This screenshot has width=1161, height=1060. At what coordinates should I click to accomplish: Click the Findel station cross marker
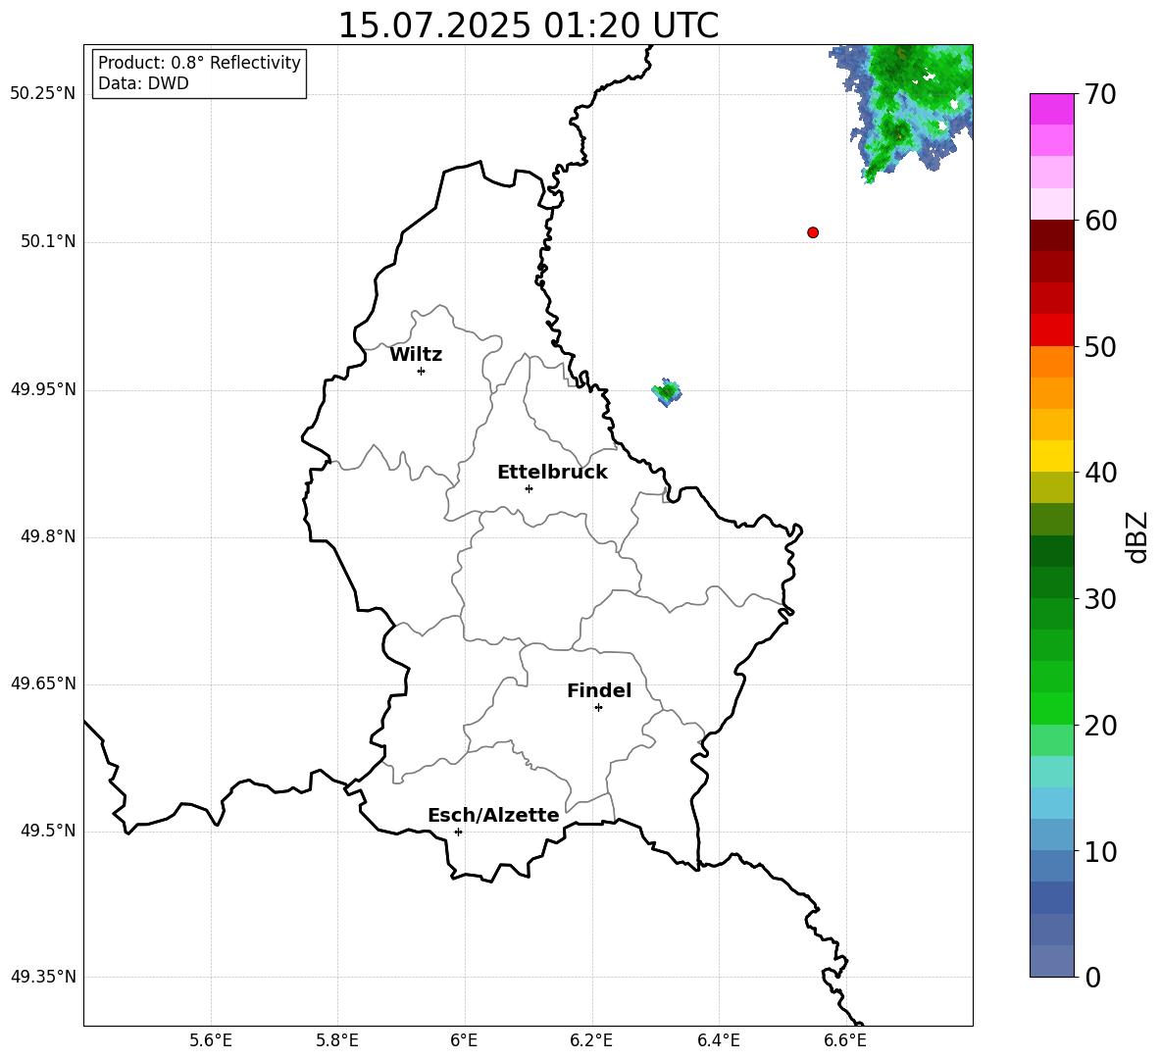pyautogui.click(x=598, y=708)
